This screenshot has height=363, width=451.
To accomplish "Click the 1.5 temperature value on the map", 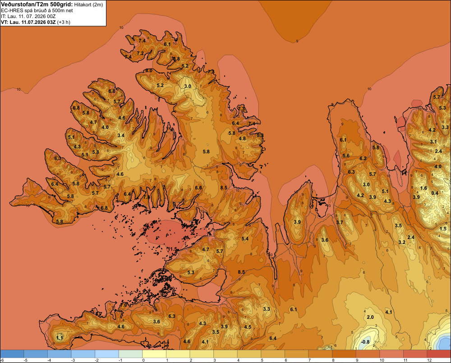I will (x=443, y=229).
